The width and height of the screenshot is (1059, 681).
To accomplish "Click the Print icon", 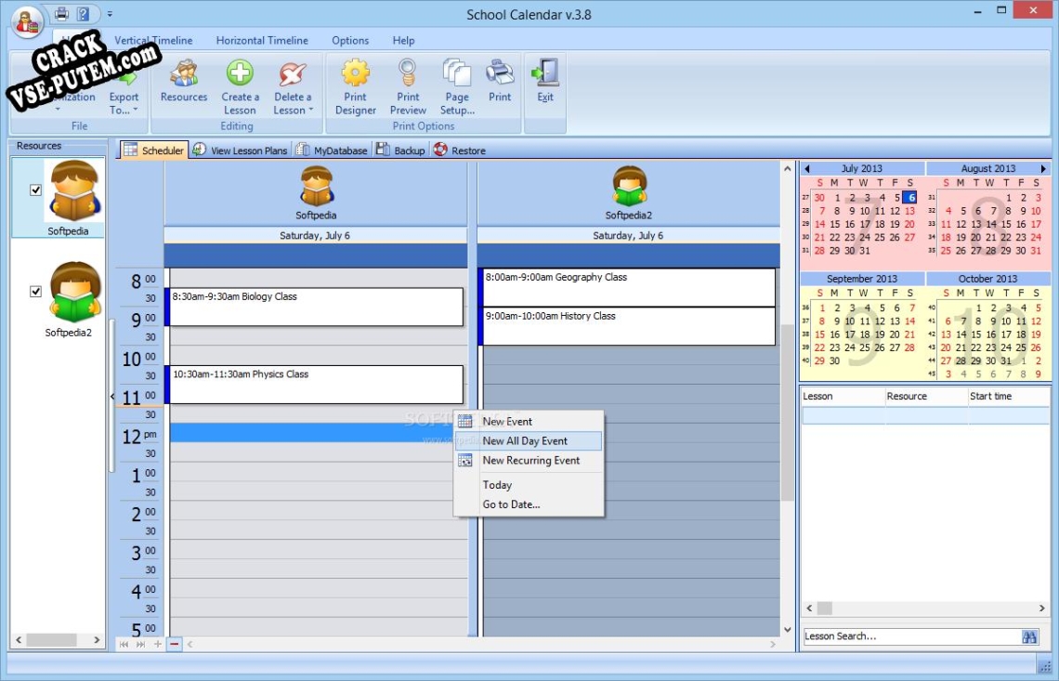I will point(500,74).
